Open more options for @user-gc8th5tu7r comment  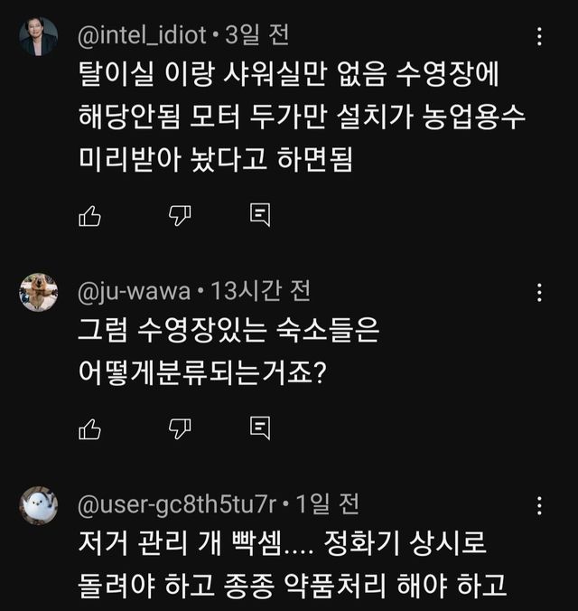click(x=539, y=504)
